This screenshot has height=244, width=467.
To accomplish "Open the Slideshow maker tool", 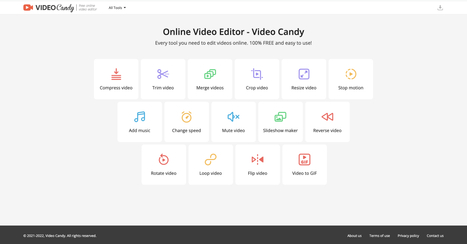I will pyautogui.click(x=280, y=122).
